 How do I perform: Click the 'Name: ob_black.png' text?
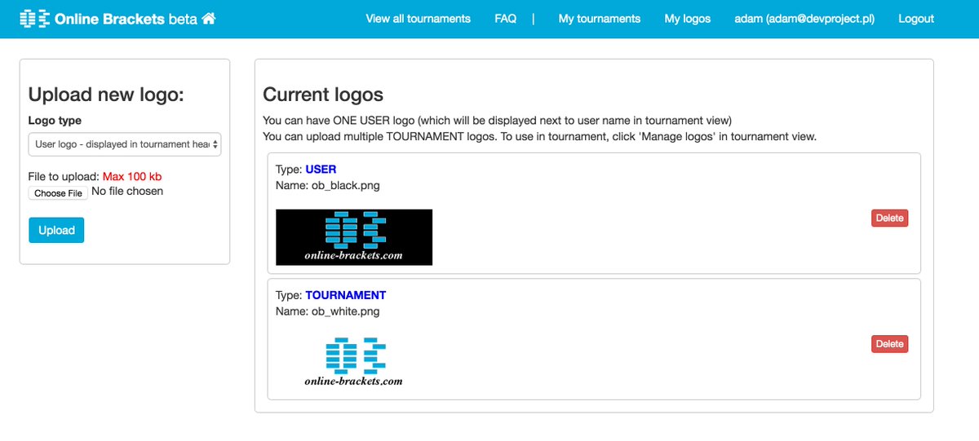coord(328,185)
